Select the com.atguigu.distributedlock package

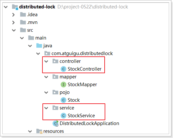point(82,53)
